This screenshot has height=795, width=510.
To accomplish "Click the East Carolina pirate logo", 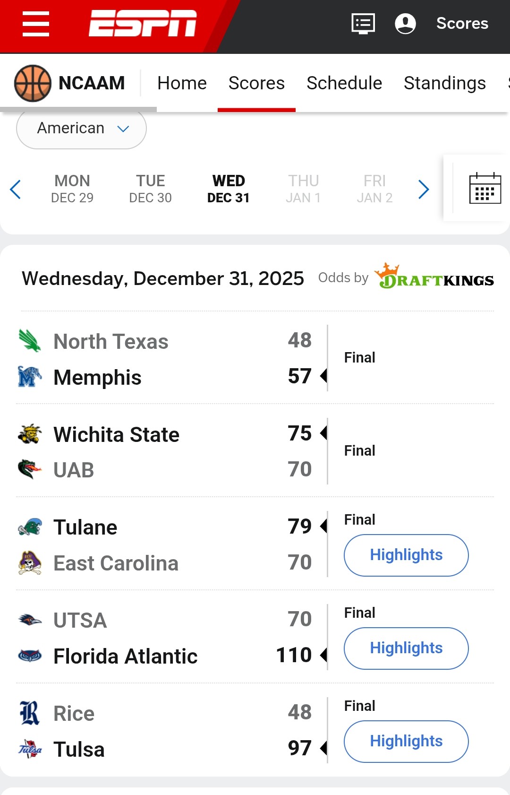I will [29, 562].
